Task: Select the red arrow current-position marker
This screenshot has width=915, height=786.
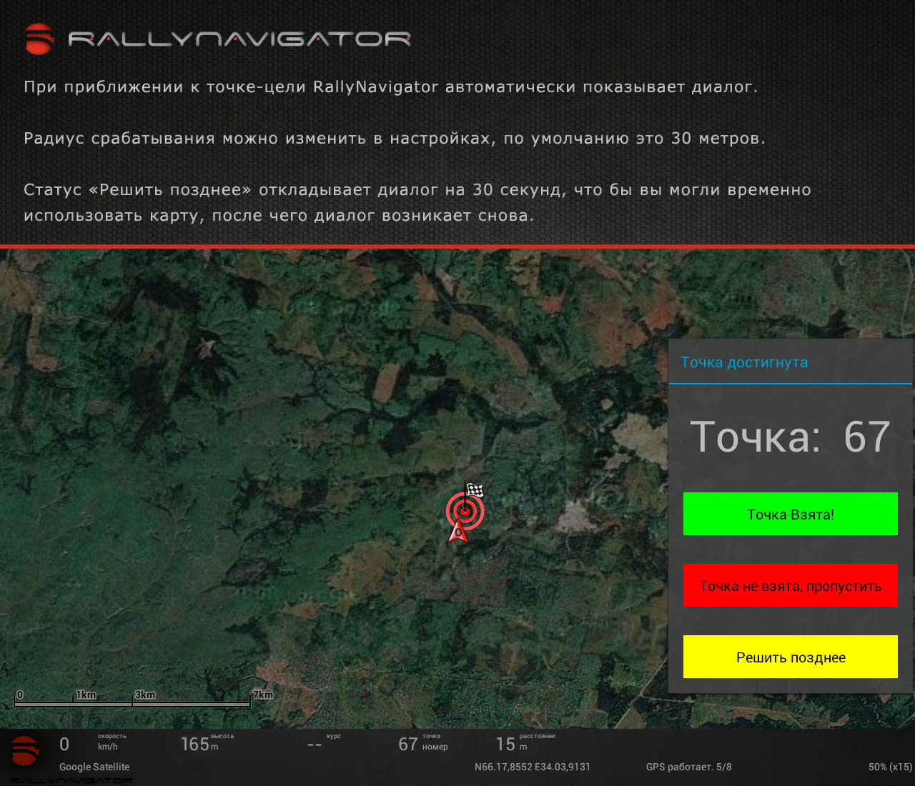Action: coord(457,532)
